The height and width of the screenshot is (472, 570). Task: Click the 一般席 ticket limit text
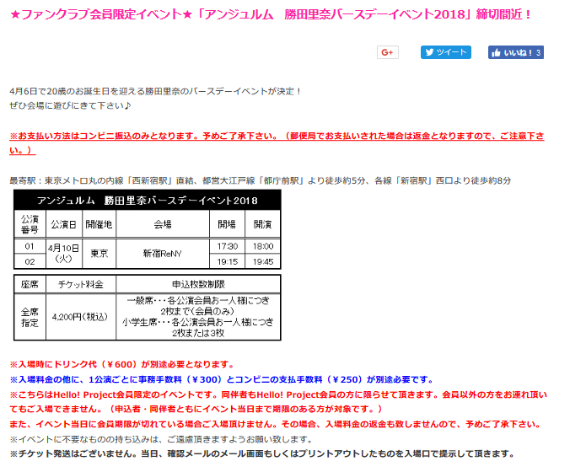click(x=198, y=306)
